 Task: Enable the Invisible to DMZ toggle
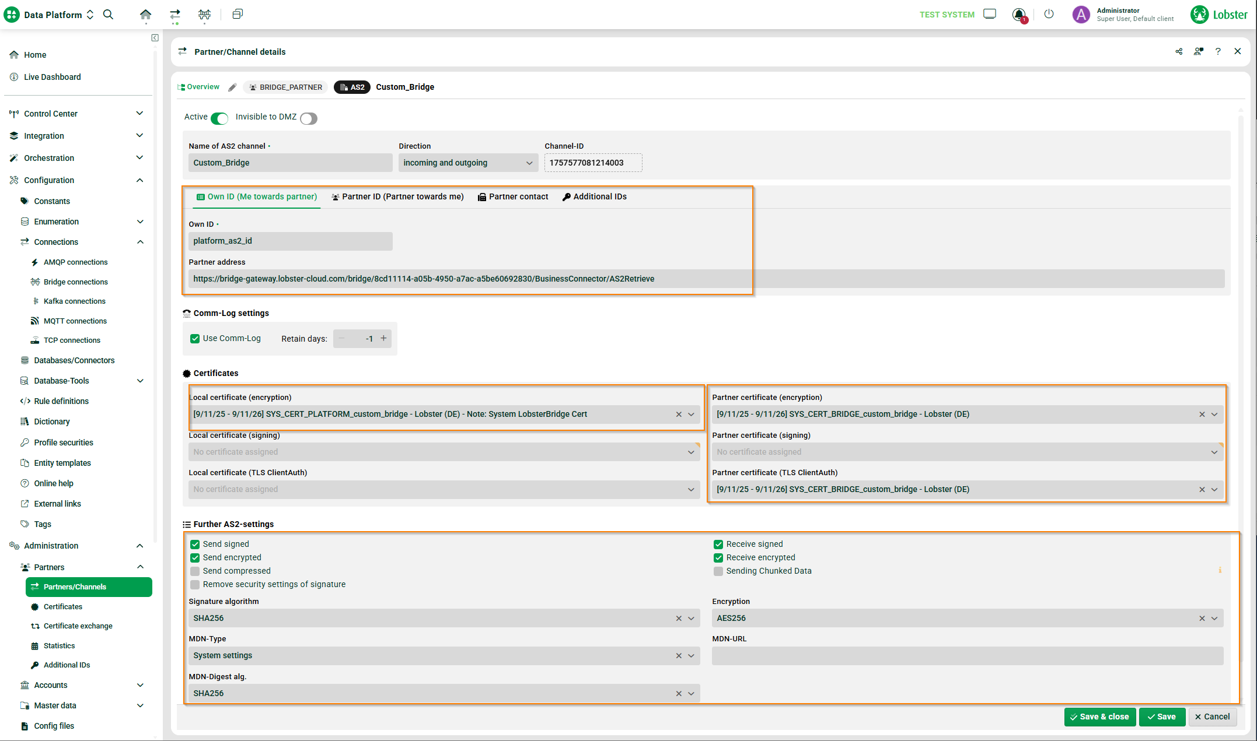point(309,118)
